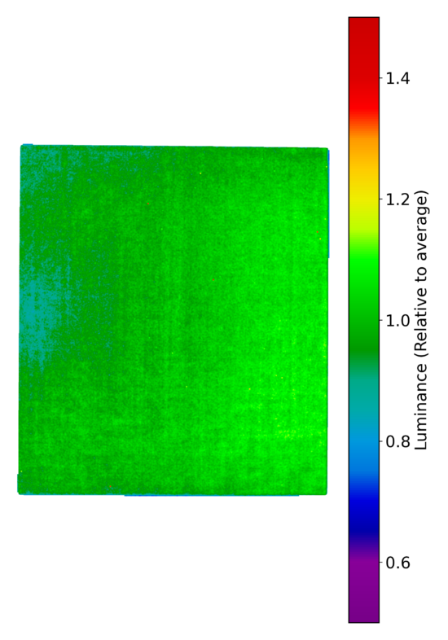
Task: Click the orange band on the colorbar
Action: (364, 138)
